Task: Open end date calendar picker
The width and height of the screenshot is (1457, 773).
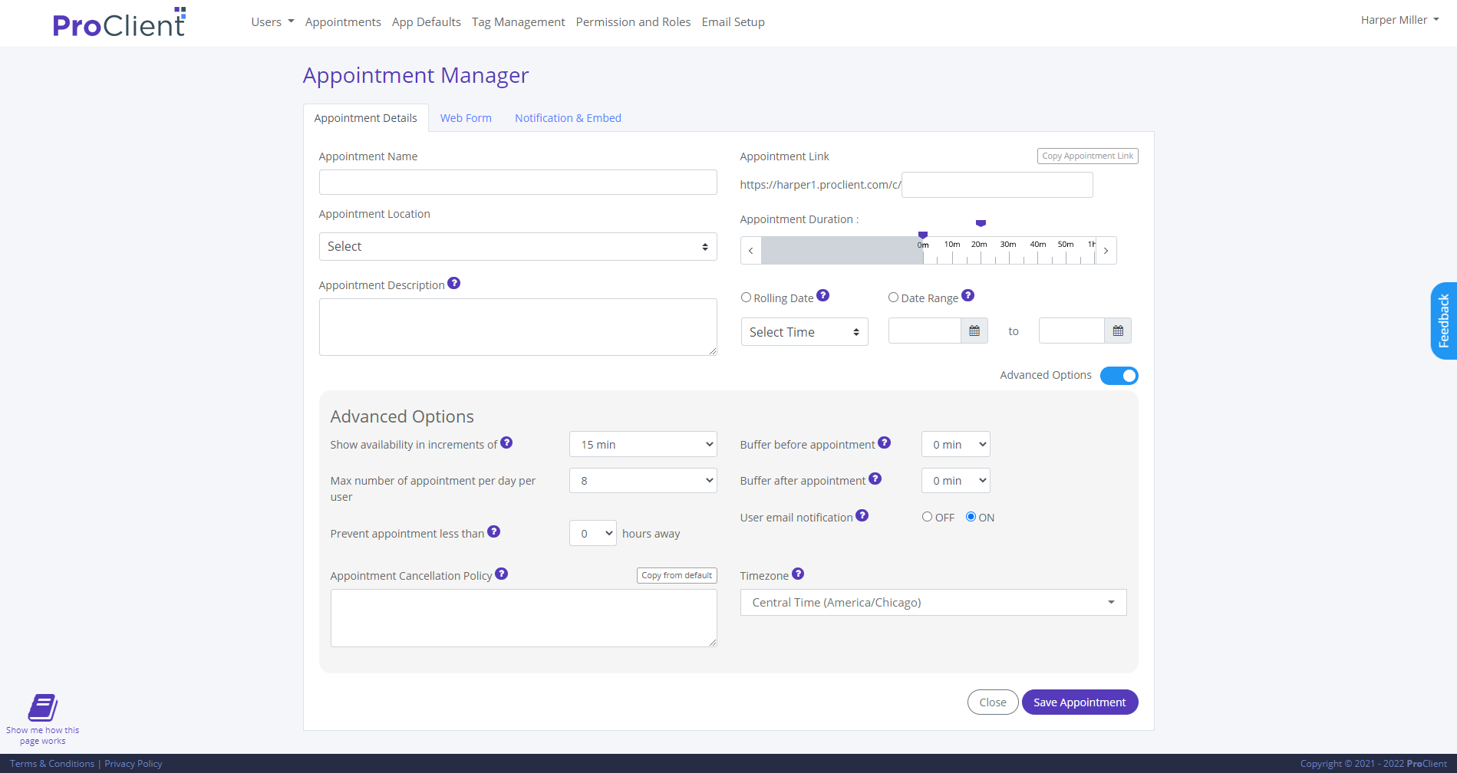Action: point(1118,331)
